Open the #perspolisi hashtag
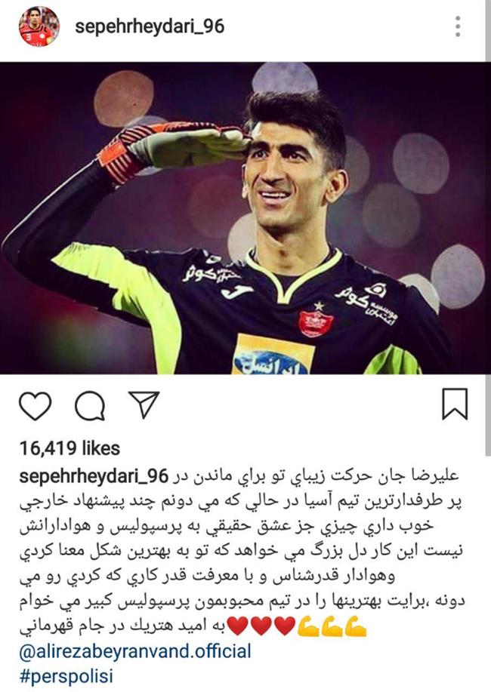 point(66,676)
